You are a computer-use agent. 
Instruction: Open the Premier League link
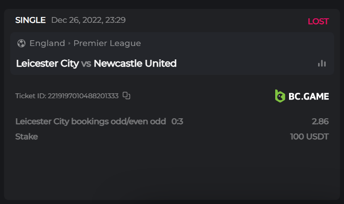(107, 43)
